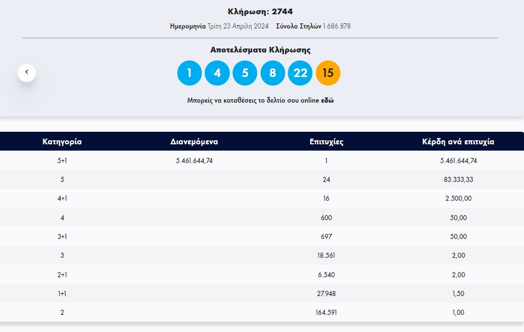Open the online deposit link 'εδώ'
The height and width of the screenshot is (332, 524).
[327, 100]
